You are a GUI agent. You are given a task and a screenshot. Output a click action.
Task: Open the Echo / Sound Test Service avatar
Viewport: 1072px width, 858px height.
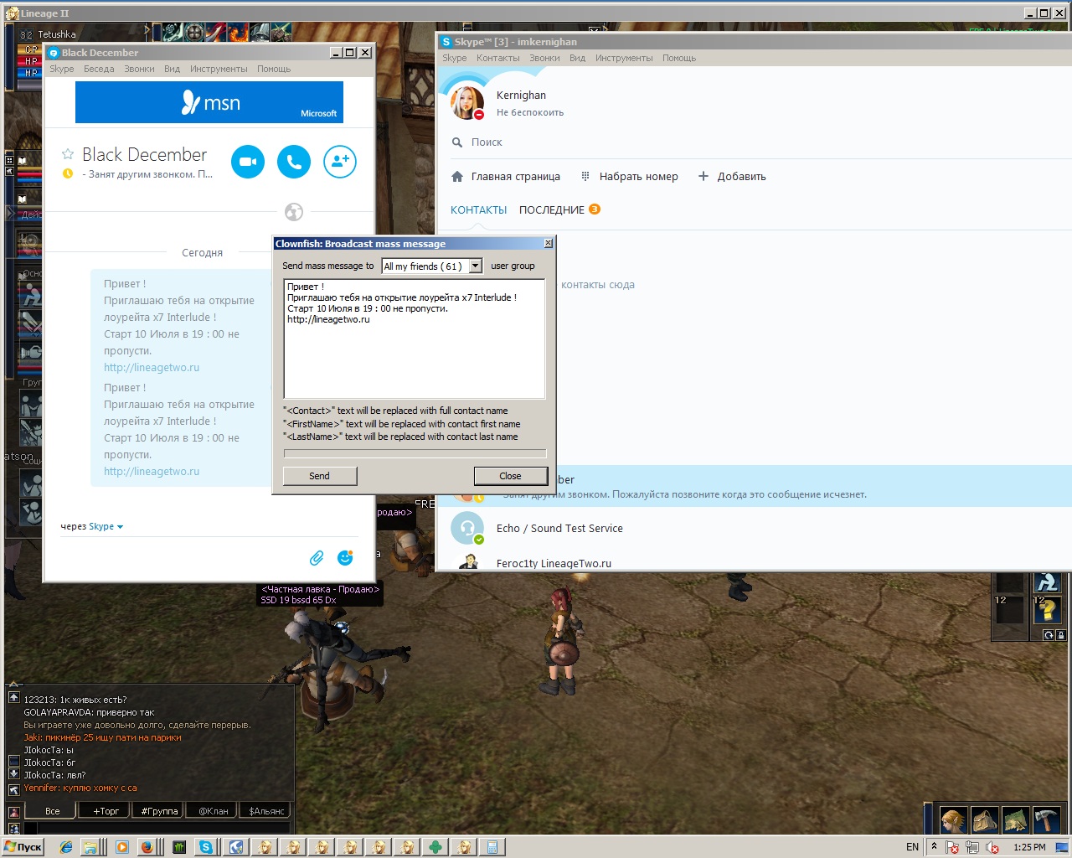point(467,528)
